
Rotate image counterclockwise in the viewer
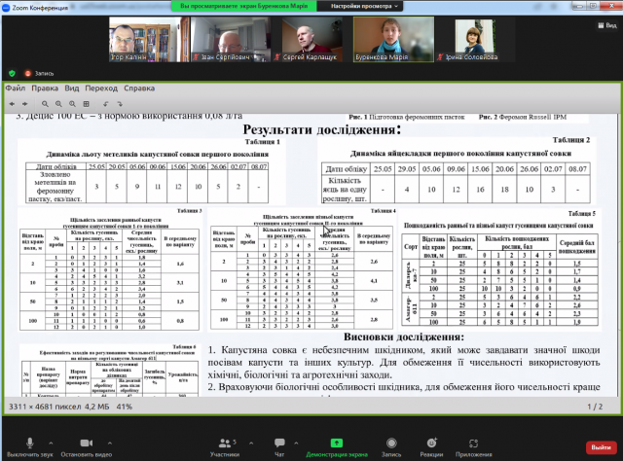point(106,104)
